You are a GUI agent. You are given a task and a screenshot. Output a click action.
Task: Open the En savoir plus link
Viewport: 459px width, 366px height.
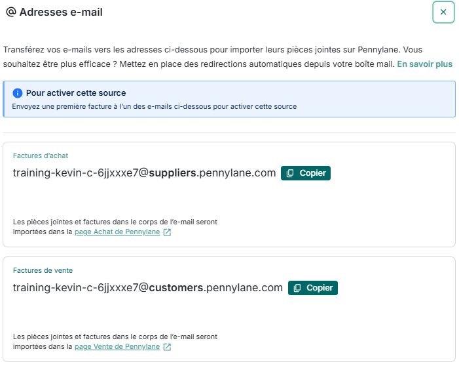424,64
